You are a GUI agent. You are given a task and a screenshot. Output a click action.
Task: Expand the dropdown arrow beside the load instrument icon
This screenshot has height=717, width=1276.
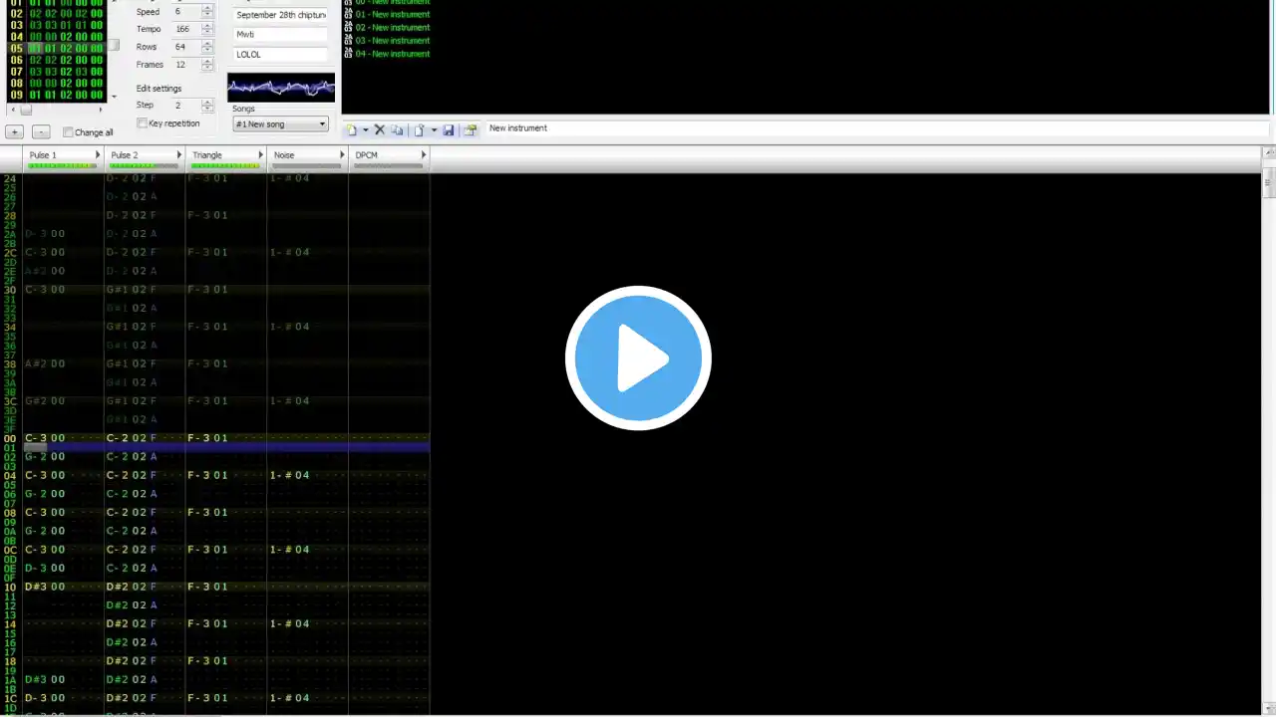[x=435, y=130]
